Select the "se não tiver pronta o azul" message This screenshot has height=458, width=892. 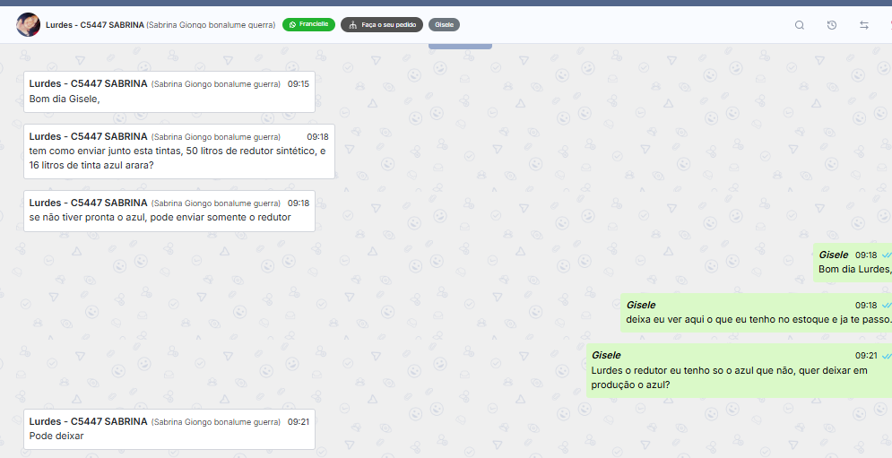click(x=169, y=211)
